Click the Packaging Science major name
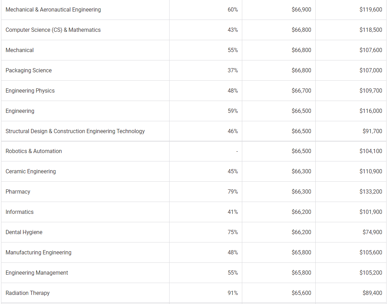 click(28, 71)
